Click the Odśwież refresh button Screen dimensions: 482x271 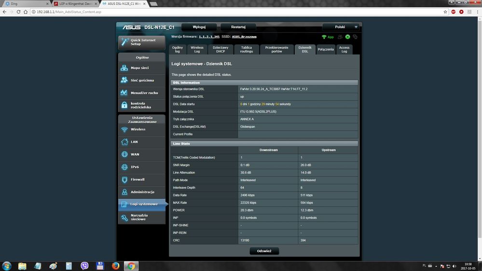pos(264,251)
